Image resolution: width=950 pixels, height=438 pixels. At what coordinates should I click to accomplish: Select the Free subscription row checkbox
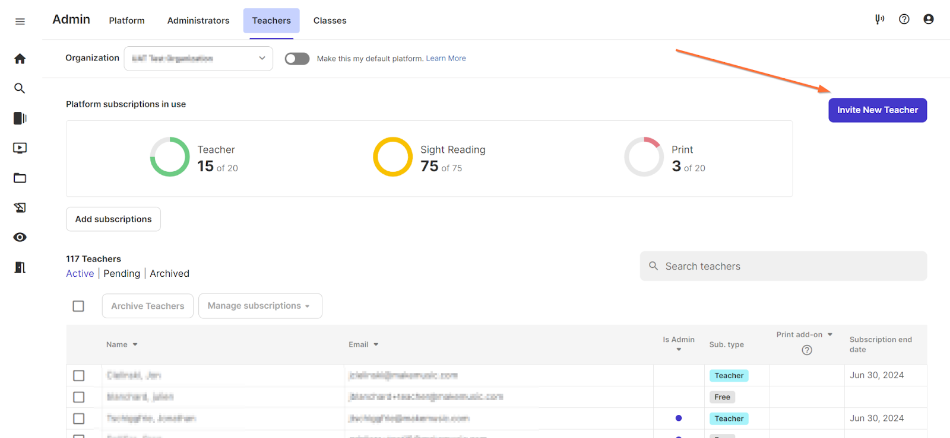(78, 397)
